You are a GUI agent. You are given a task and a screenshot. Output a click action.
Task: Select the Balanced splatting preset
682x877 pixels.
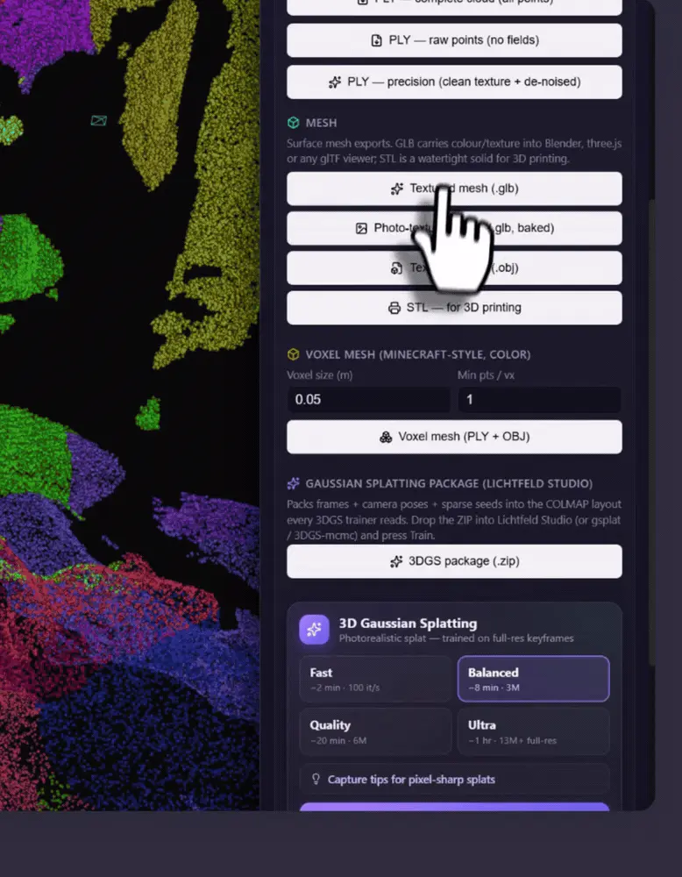pyautogui.click(x=533, y=679)
